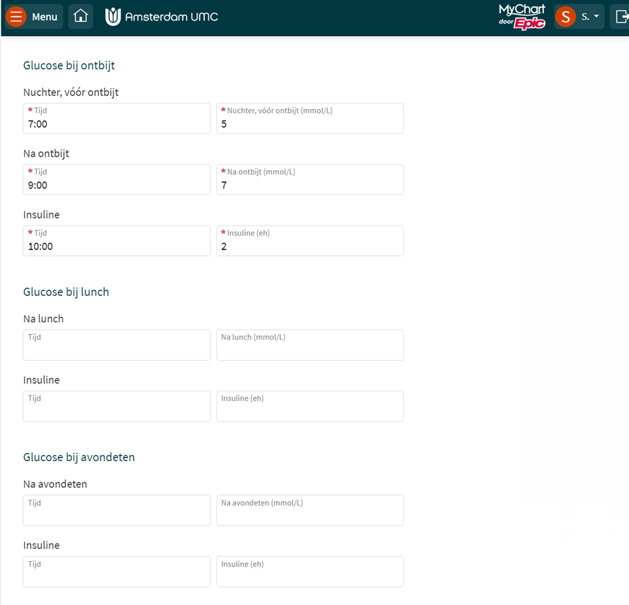Image resolution: width=629 pixels, height=605 pixels.
Task: Select the lunch Insuline (eh) field
Action: tap(310, 406)
